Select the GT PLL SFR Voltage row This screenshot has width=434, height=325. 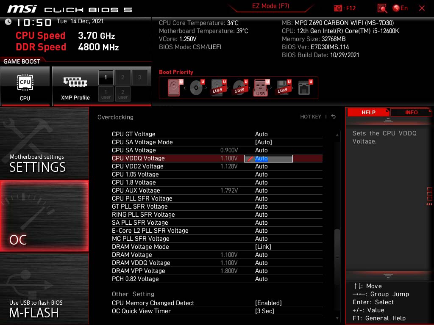point(217,206)
